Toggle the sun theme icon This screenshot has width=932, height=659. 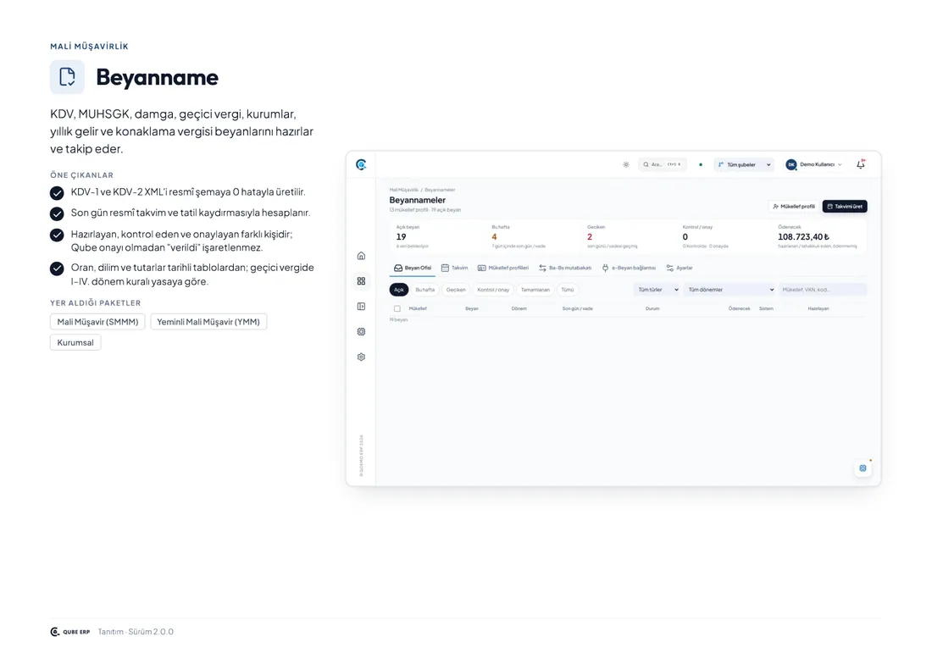tap(626, 164)
